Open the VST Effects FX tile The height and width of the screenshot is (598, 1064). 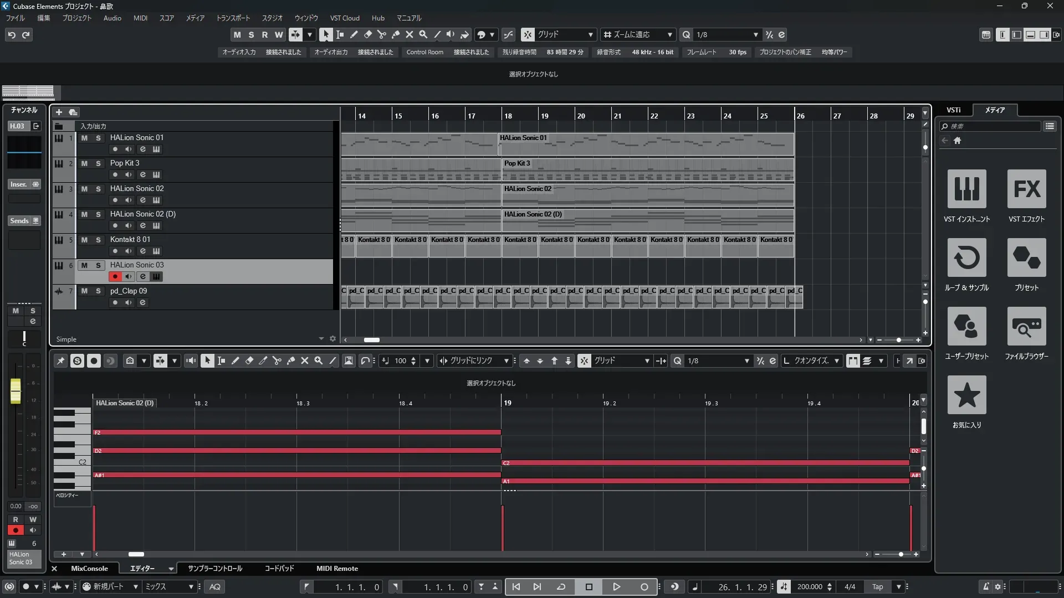[1026, 189]
